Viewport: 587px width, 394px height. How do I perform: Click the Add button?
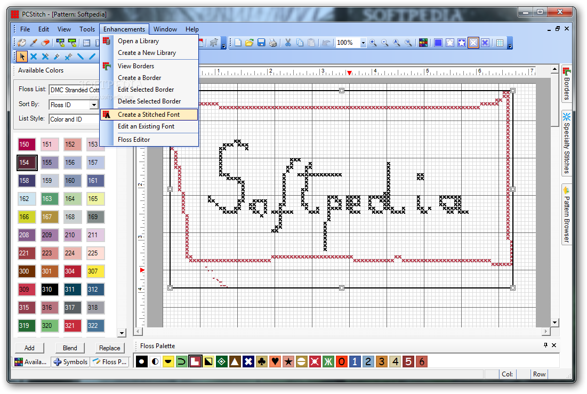[x=29, y=348]
